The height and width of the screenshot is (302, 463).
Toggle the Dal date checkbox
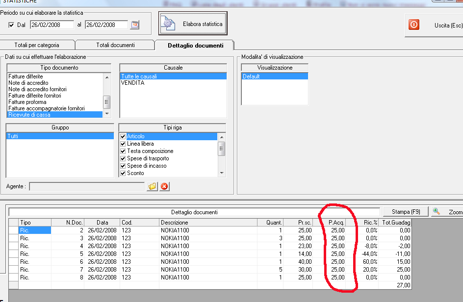click(x=11, y=25)
